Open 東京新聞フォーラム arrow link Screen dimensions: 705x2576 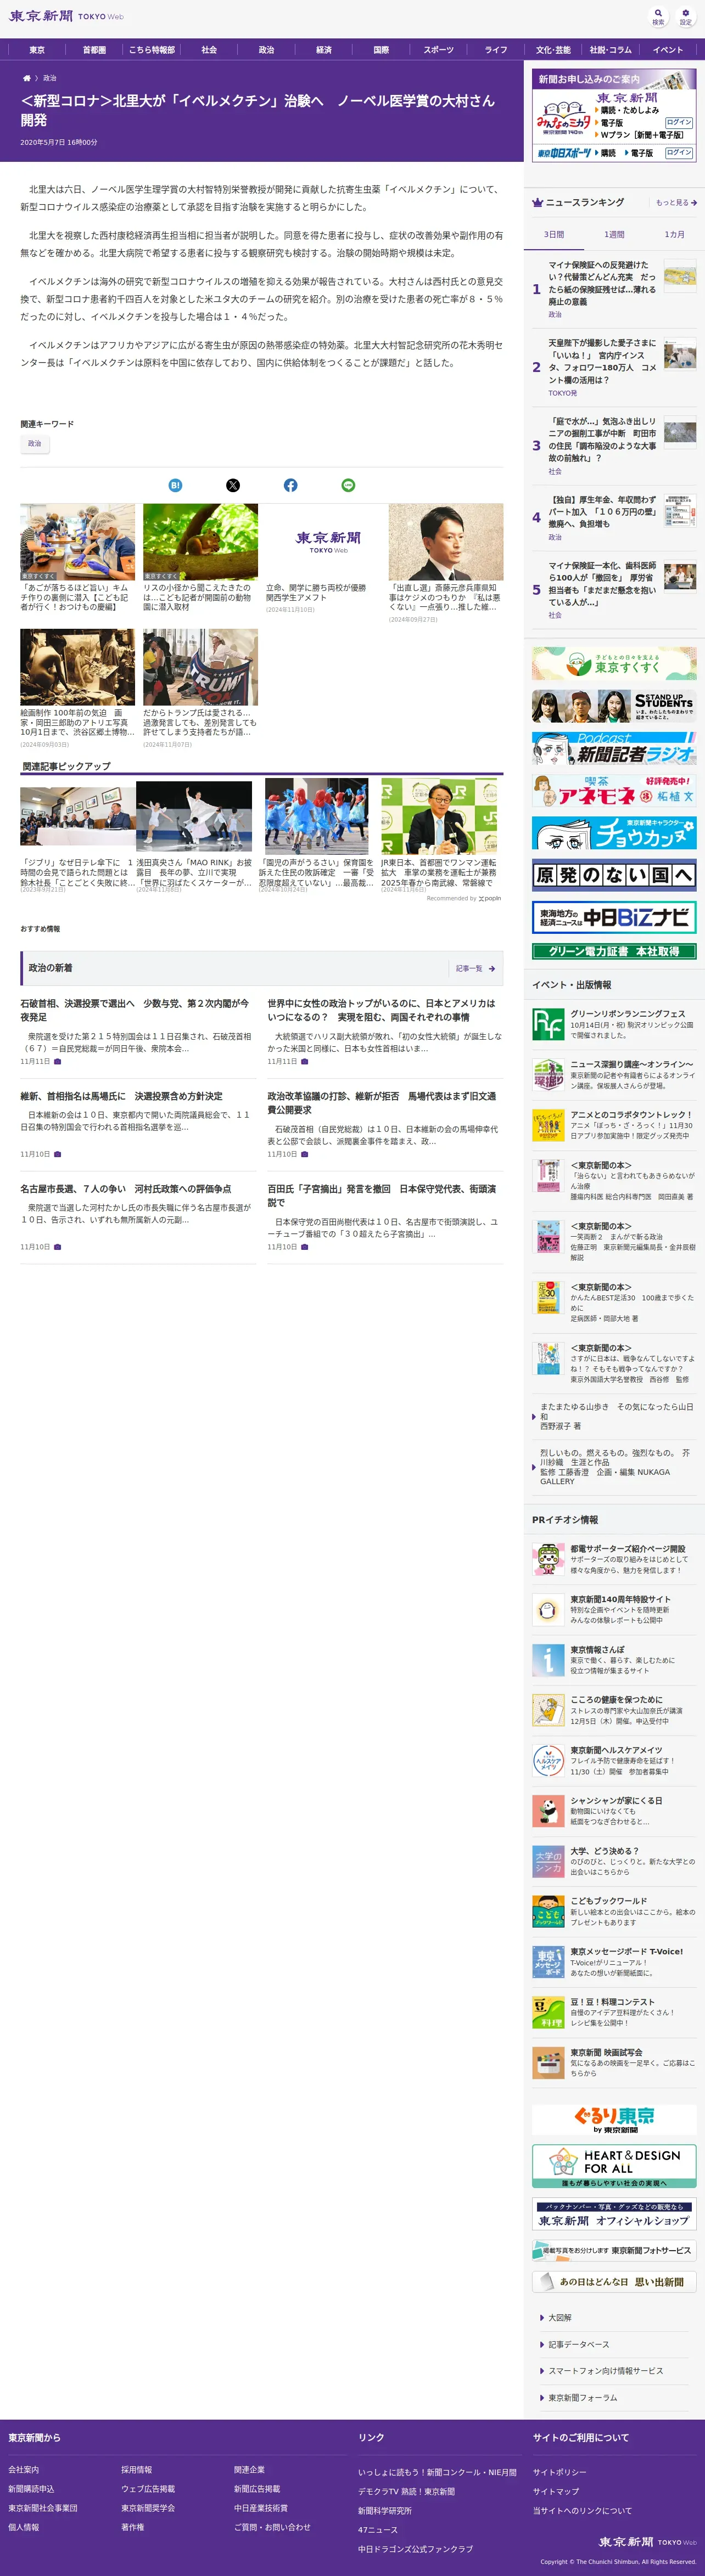582,2398
